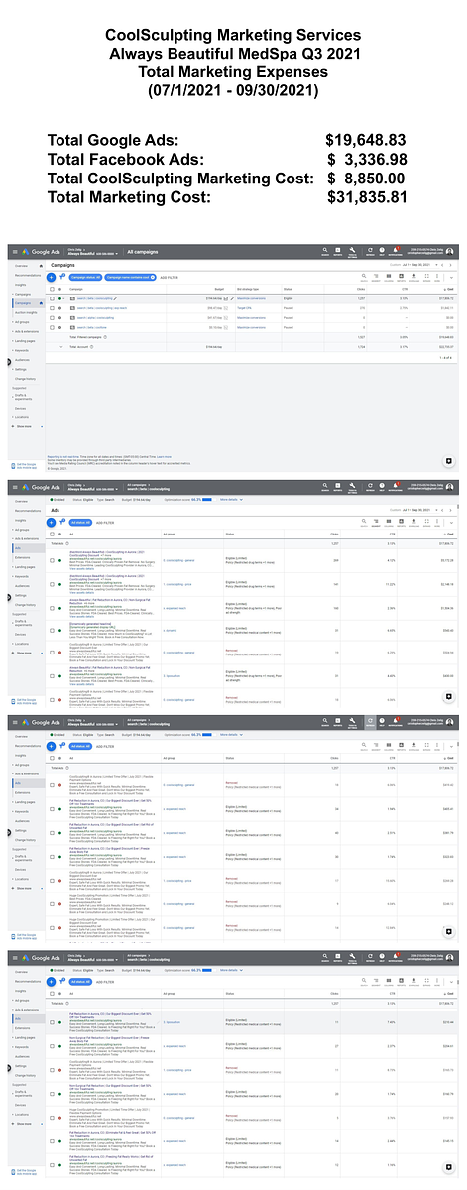Check the first 'search | beta | coolsculpting' campaign row

52,298
